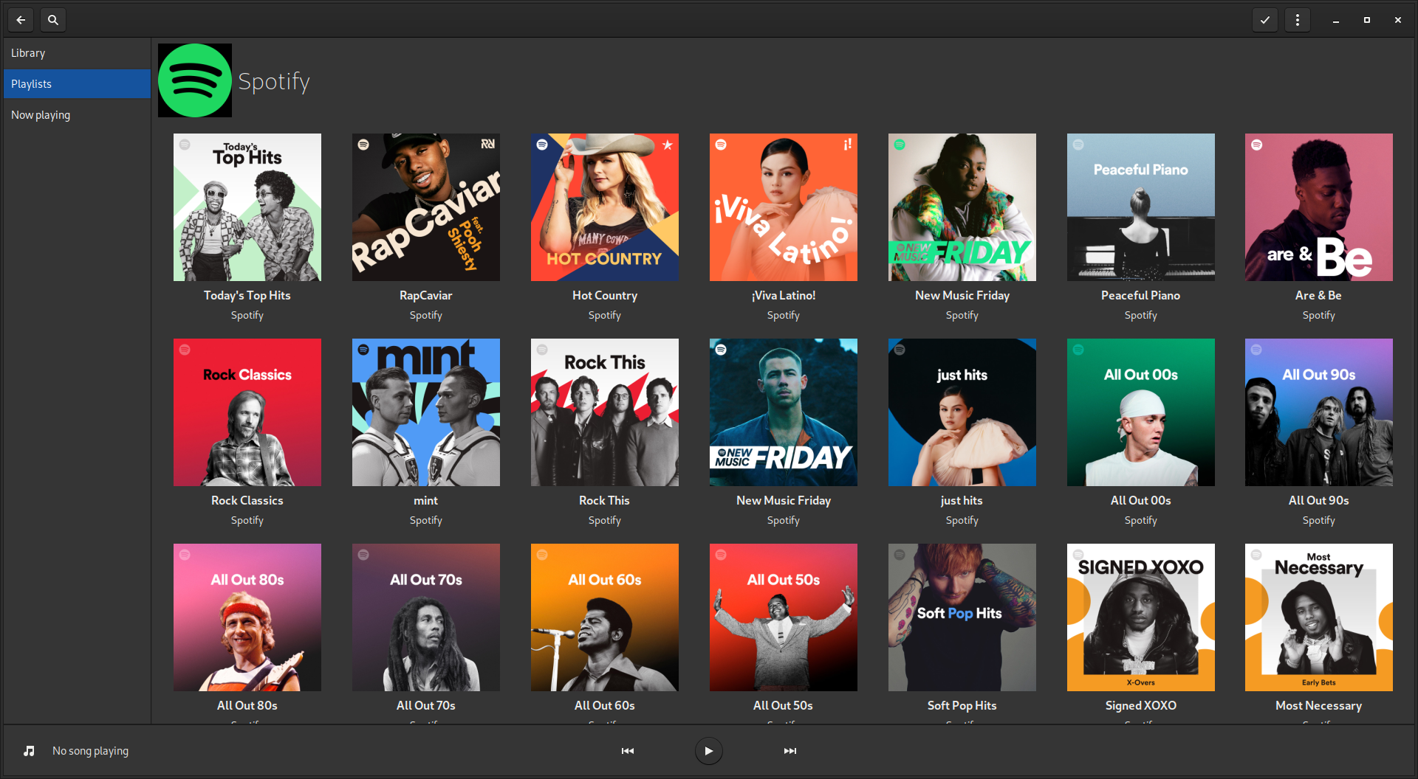Screen dimensions: 1418x779
Task: Open the All Out 00s playlist cover
Action: [1141, 412]
